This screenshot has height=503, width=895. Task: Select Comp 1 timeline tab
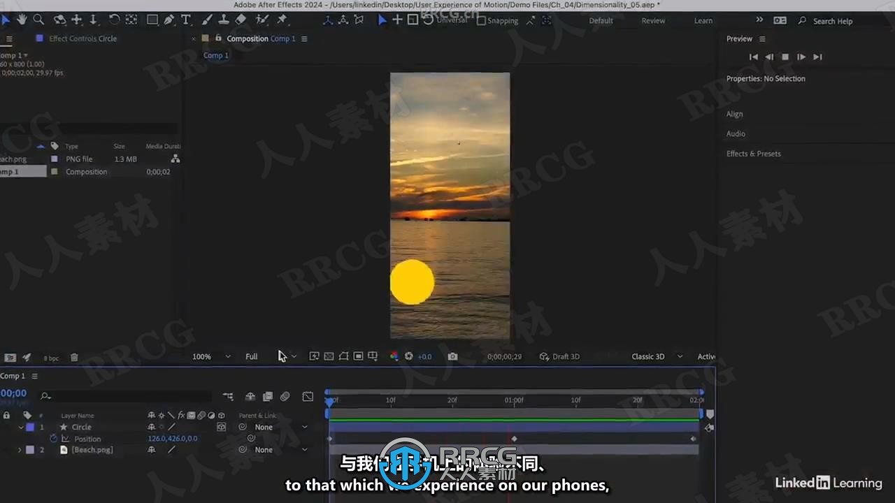pyautogui.click(x=12, y=376)
